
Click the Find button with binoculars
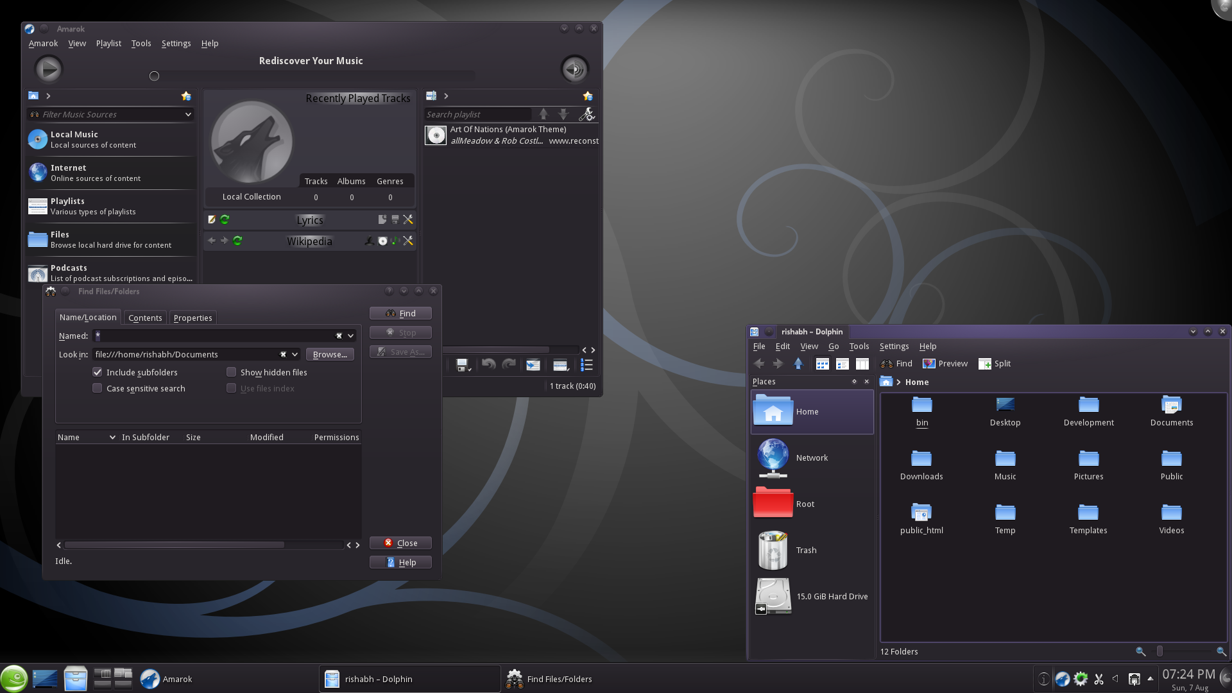(400, 314)
